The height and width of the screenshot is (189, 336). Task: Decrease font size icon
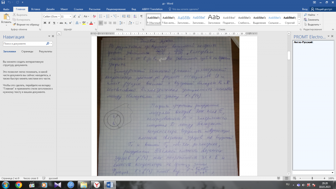tap(79, 16)
